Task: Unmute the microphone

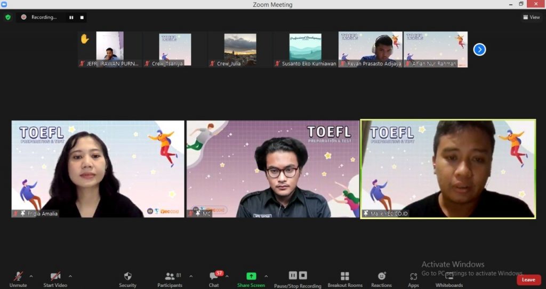Action: (x=18, y=276)
